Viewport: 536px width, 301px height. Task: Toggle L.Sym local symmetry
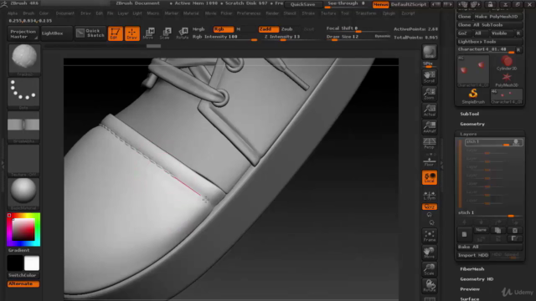tap(430, 195)
